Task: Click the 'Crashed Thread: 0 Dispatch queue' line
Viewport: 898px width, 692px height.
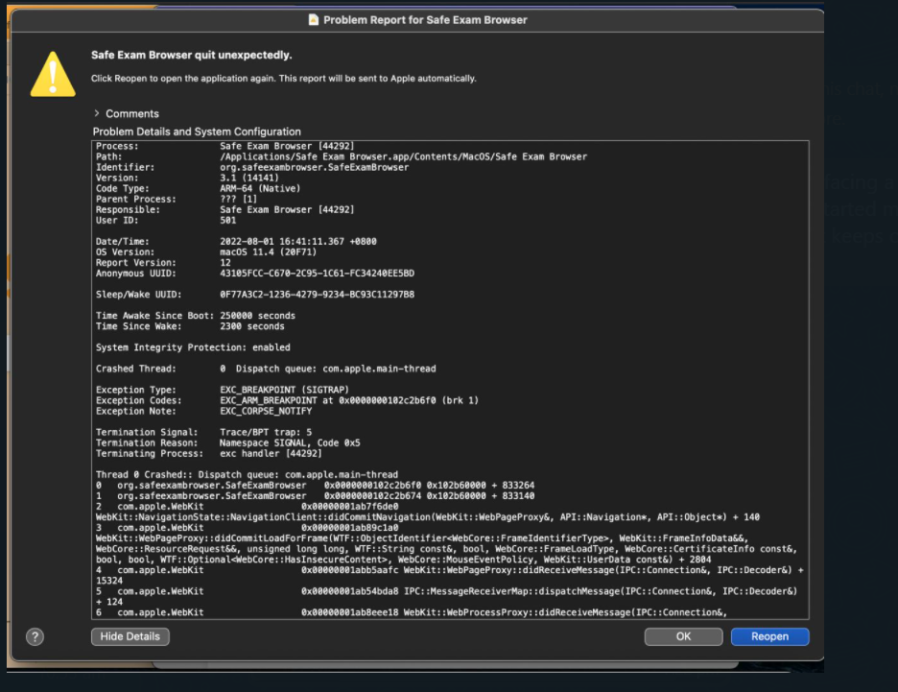Action: click(266, 369)
